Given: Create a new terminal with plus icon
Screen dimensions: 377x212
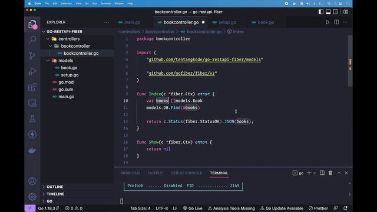Looking at the screenshot, I should coord(309,173).
